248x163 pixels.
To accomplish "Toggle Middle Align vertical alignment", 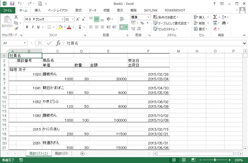I will tap(96, 19).
